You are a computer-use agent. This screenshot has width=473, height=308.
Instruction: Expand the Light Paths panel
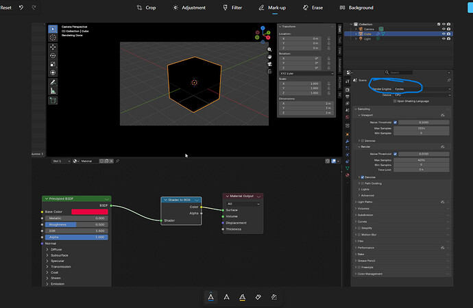(x=365, y=202)
